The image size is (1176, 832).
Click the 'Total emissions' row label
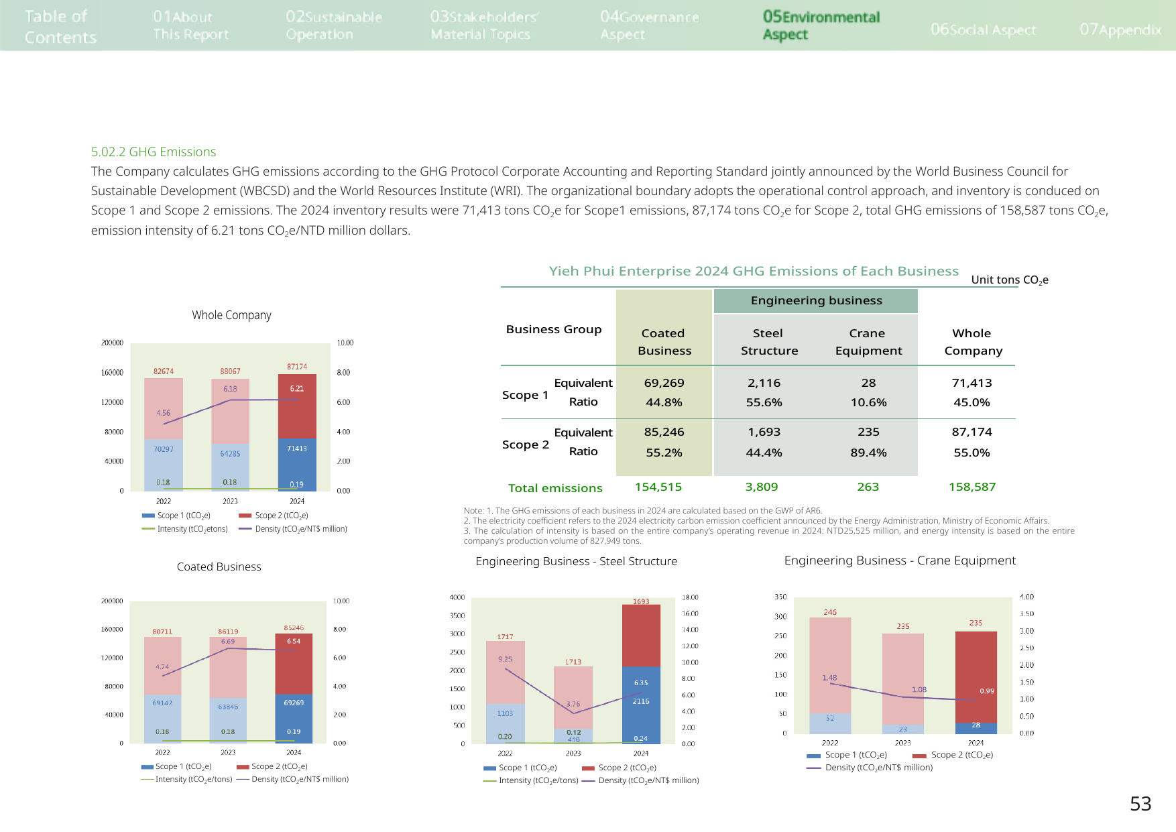(555, 488)
